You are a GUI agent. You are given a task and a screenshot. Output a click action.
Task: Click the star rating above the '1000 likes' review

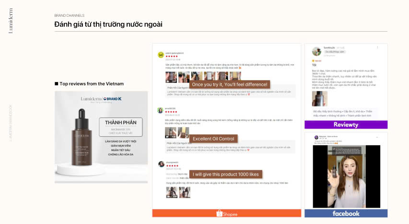click(172, 165)
